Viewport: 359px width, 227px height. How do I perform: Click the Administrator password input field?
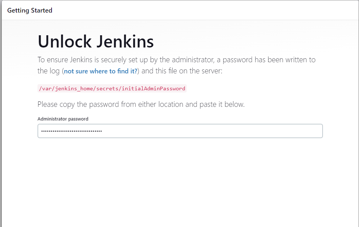(x=180, y=131)
